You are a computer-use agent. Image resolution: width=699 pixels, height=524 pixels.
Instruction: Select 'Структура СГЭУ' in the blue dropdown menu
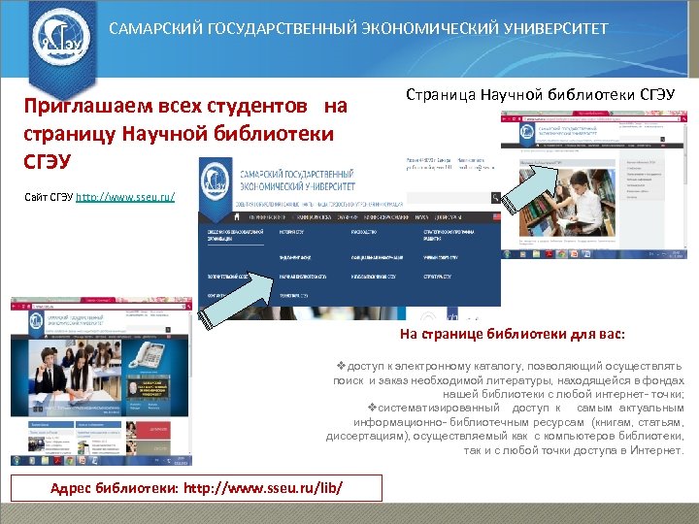click(x=437, y=277)
